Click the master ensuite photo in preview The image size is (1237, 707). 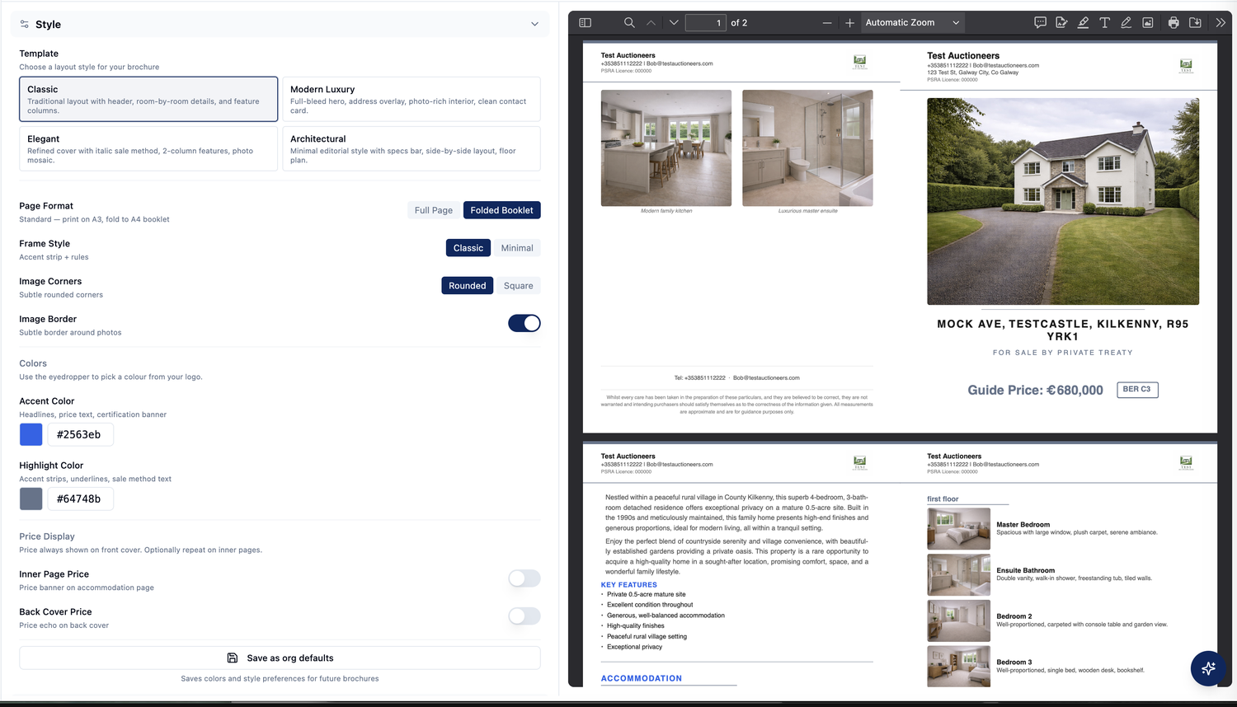807,148
